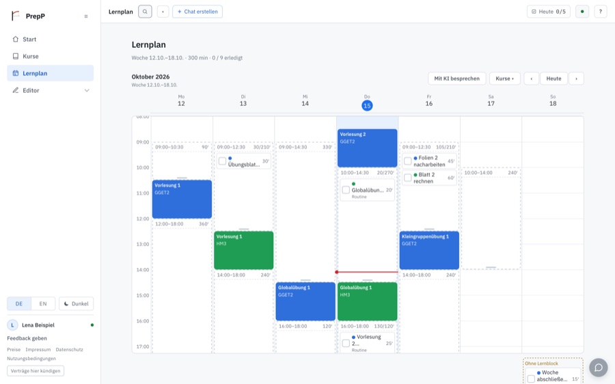
Task: Click the 10:00–14:00 learning block on Saturday
Action: click(491, 218)
